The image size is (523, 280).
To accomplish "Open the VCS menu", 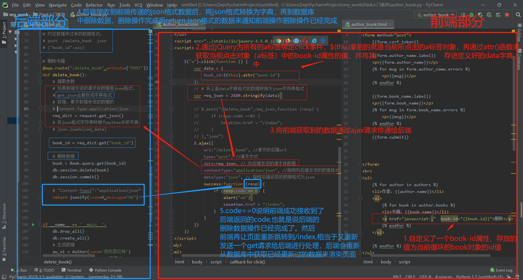I will point(138,5).
